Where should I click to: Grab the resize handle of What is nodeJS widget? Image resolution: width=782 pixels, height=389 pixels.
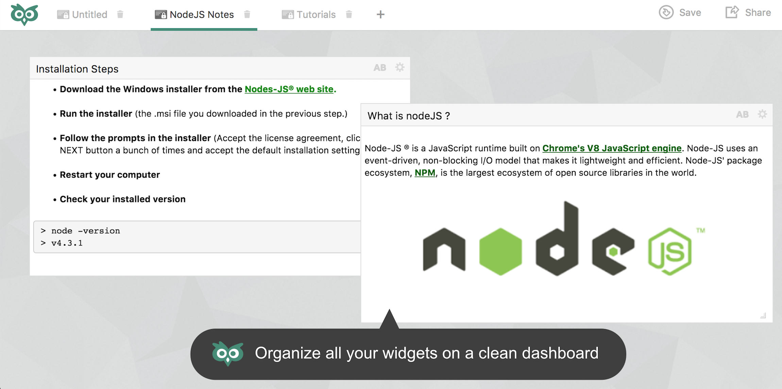tap(763, 316)
